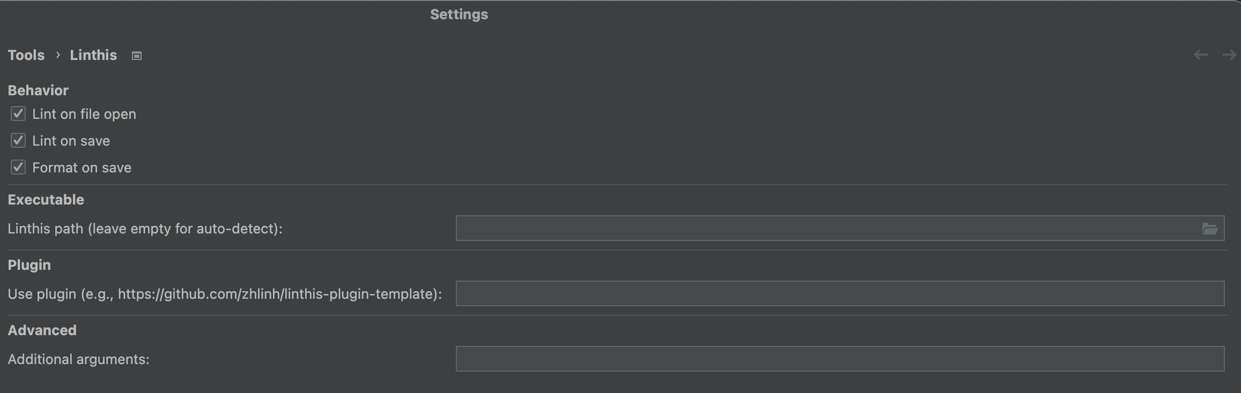Screen dimensions: 1241x393
Task: Click the forward navigation arrow
Action: pyautogui.click(x=1230, y=55)
